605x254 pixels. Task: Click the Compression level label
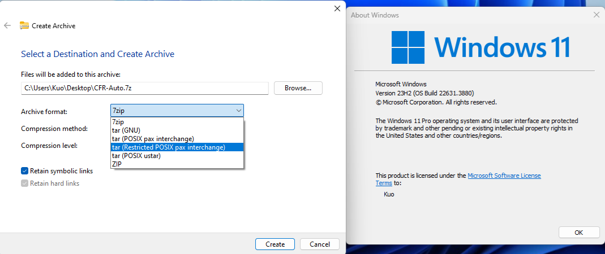tap(49, 146)
